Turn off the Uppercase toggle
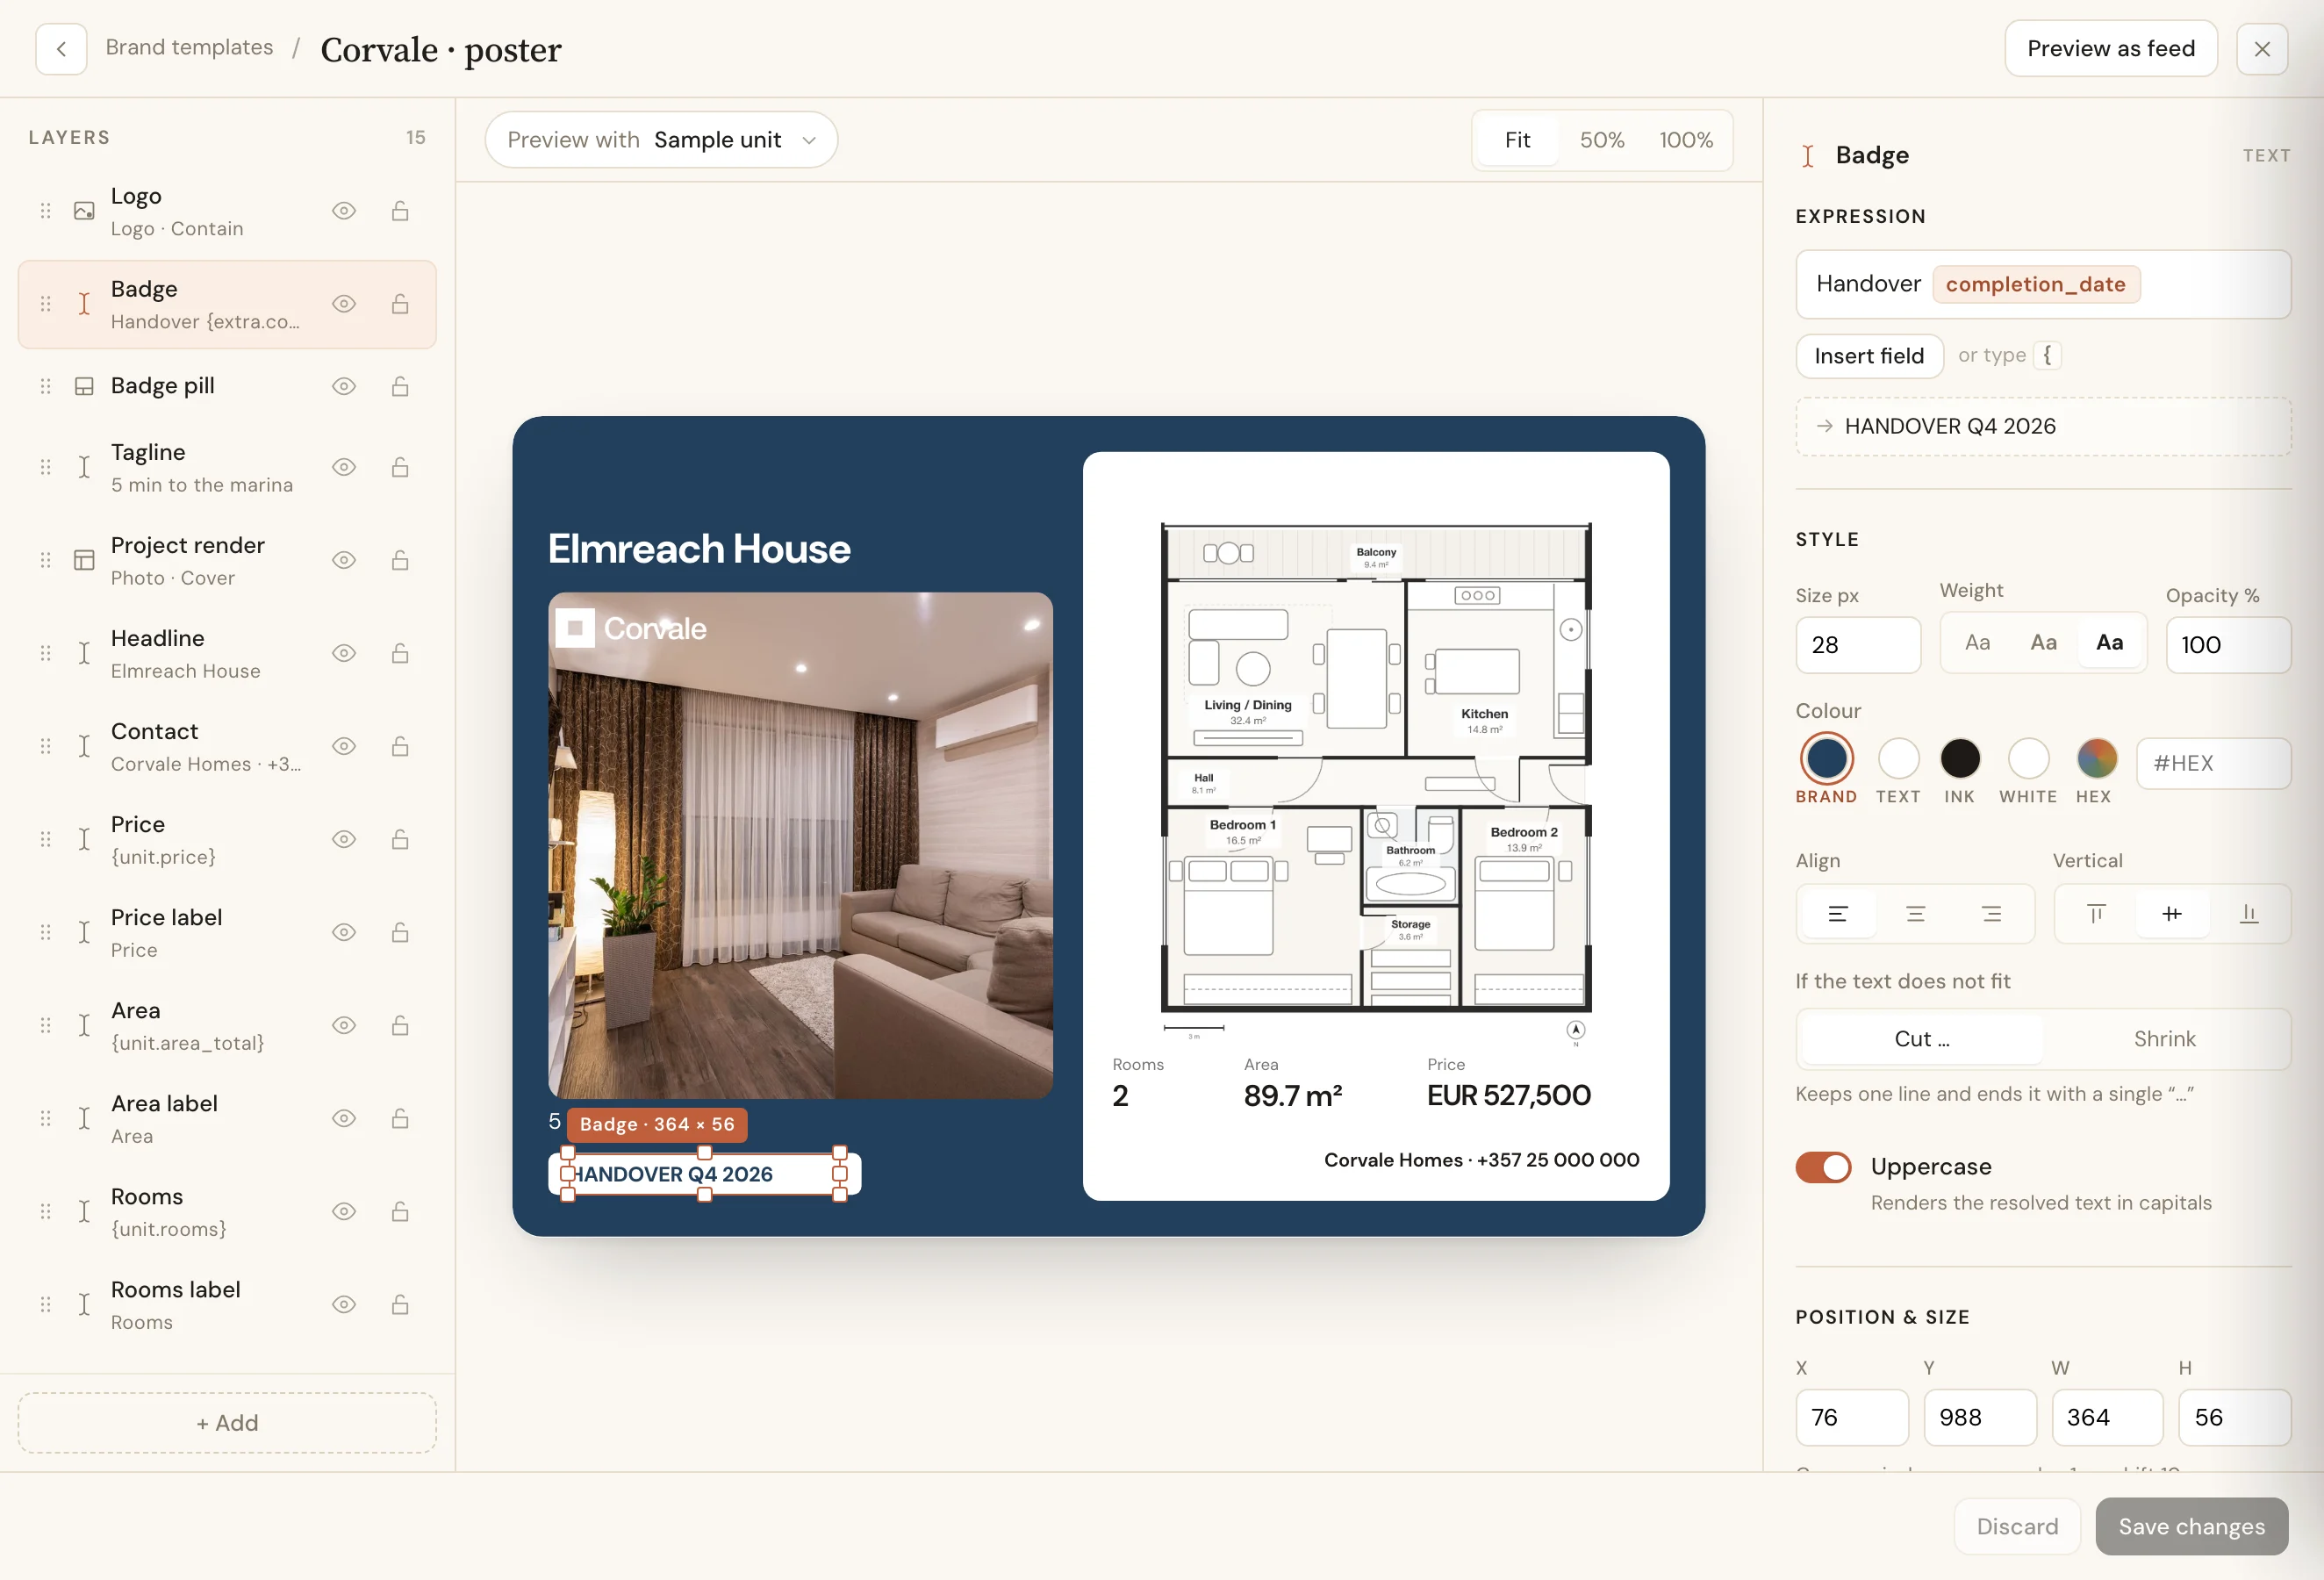 [1823, 1167]
